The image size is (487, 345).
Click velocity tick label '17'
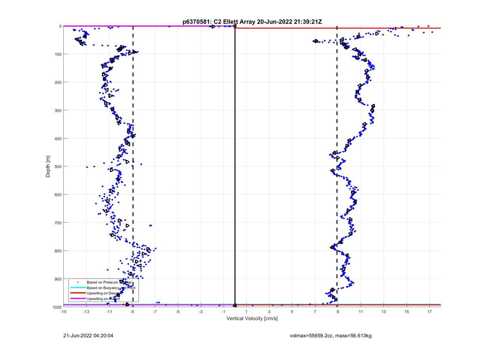429,312
